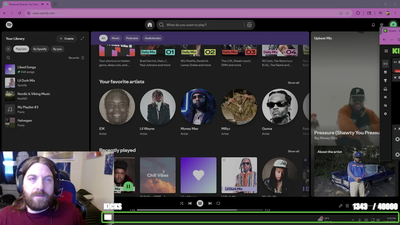Skip to previous track

coord(190,203)
